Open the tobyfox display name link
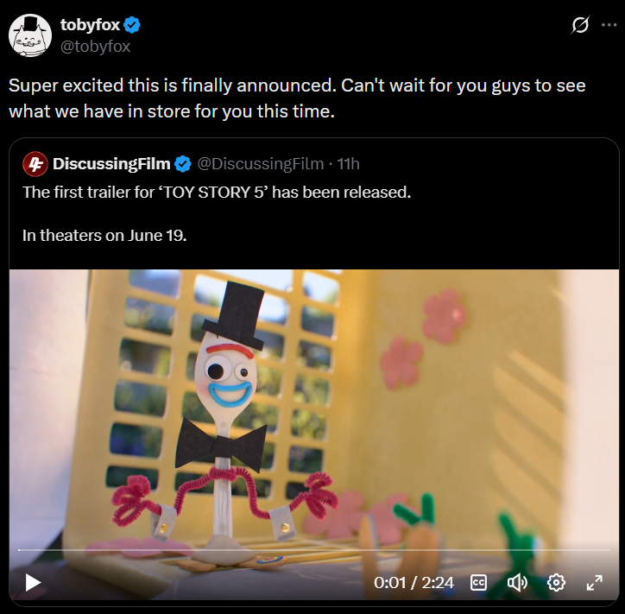Viewport: 625px width, 614px height. (x=90, y=25)
